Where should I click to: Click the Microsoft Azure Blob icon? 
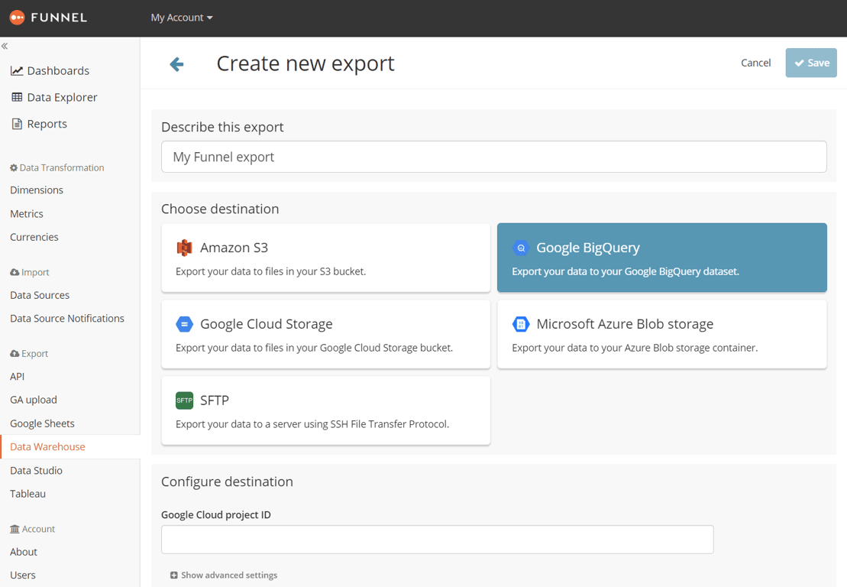tap(521, 324)
